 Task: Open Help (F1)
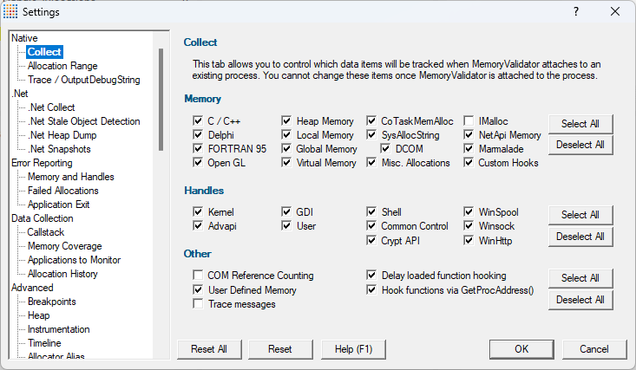click(x=353, y=349)
